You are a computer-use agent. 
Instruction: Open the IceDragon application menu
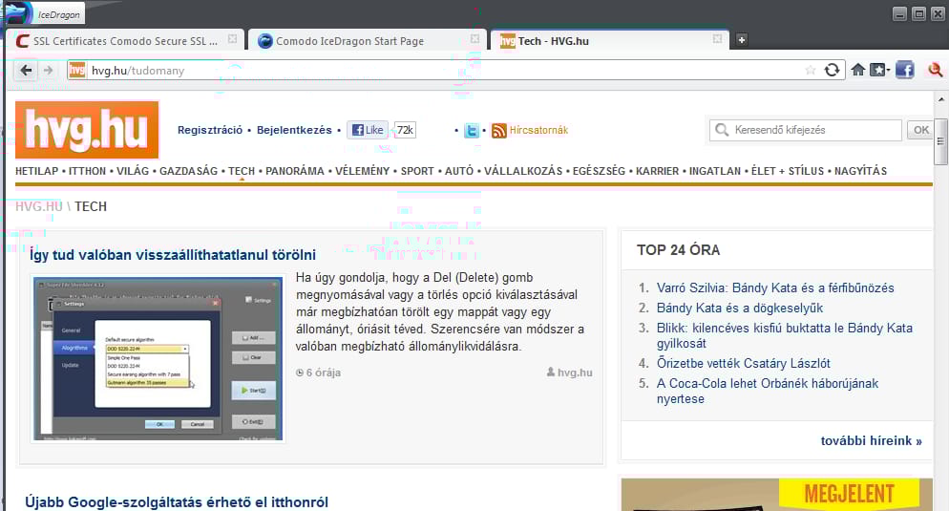tap(46, 13)
